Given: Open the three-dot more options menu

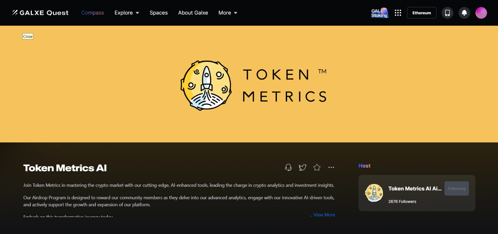Looking at the screenshot, I should (331, 167).
